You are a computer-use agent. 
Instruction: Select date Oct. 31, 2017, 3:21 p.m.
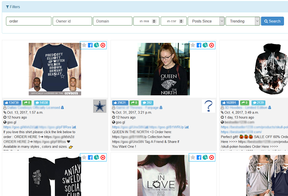[134, 112]
